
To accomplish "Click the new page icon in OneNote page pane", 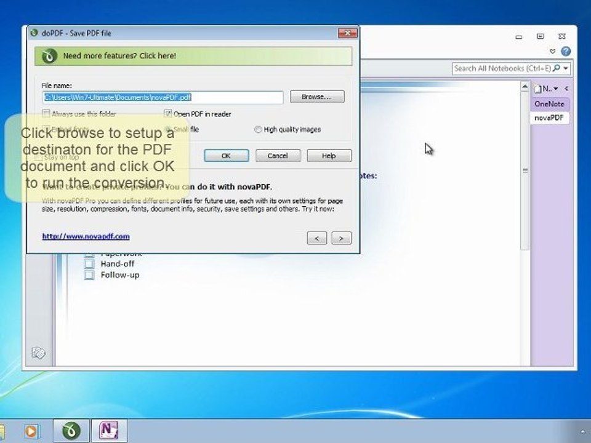I will pos(538,89).
